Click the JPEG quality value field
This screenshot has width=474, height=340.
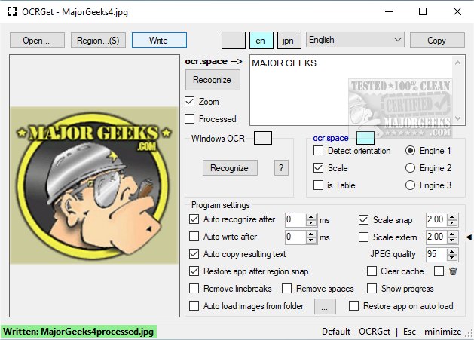click(436, 254)
